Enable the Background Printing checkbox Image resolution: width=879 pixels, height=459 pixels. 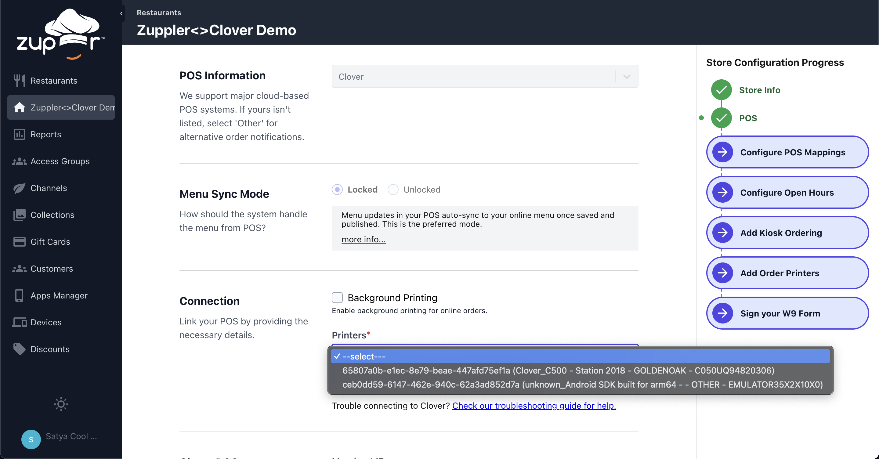pyautogui.click(x=337, y=298)
